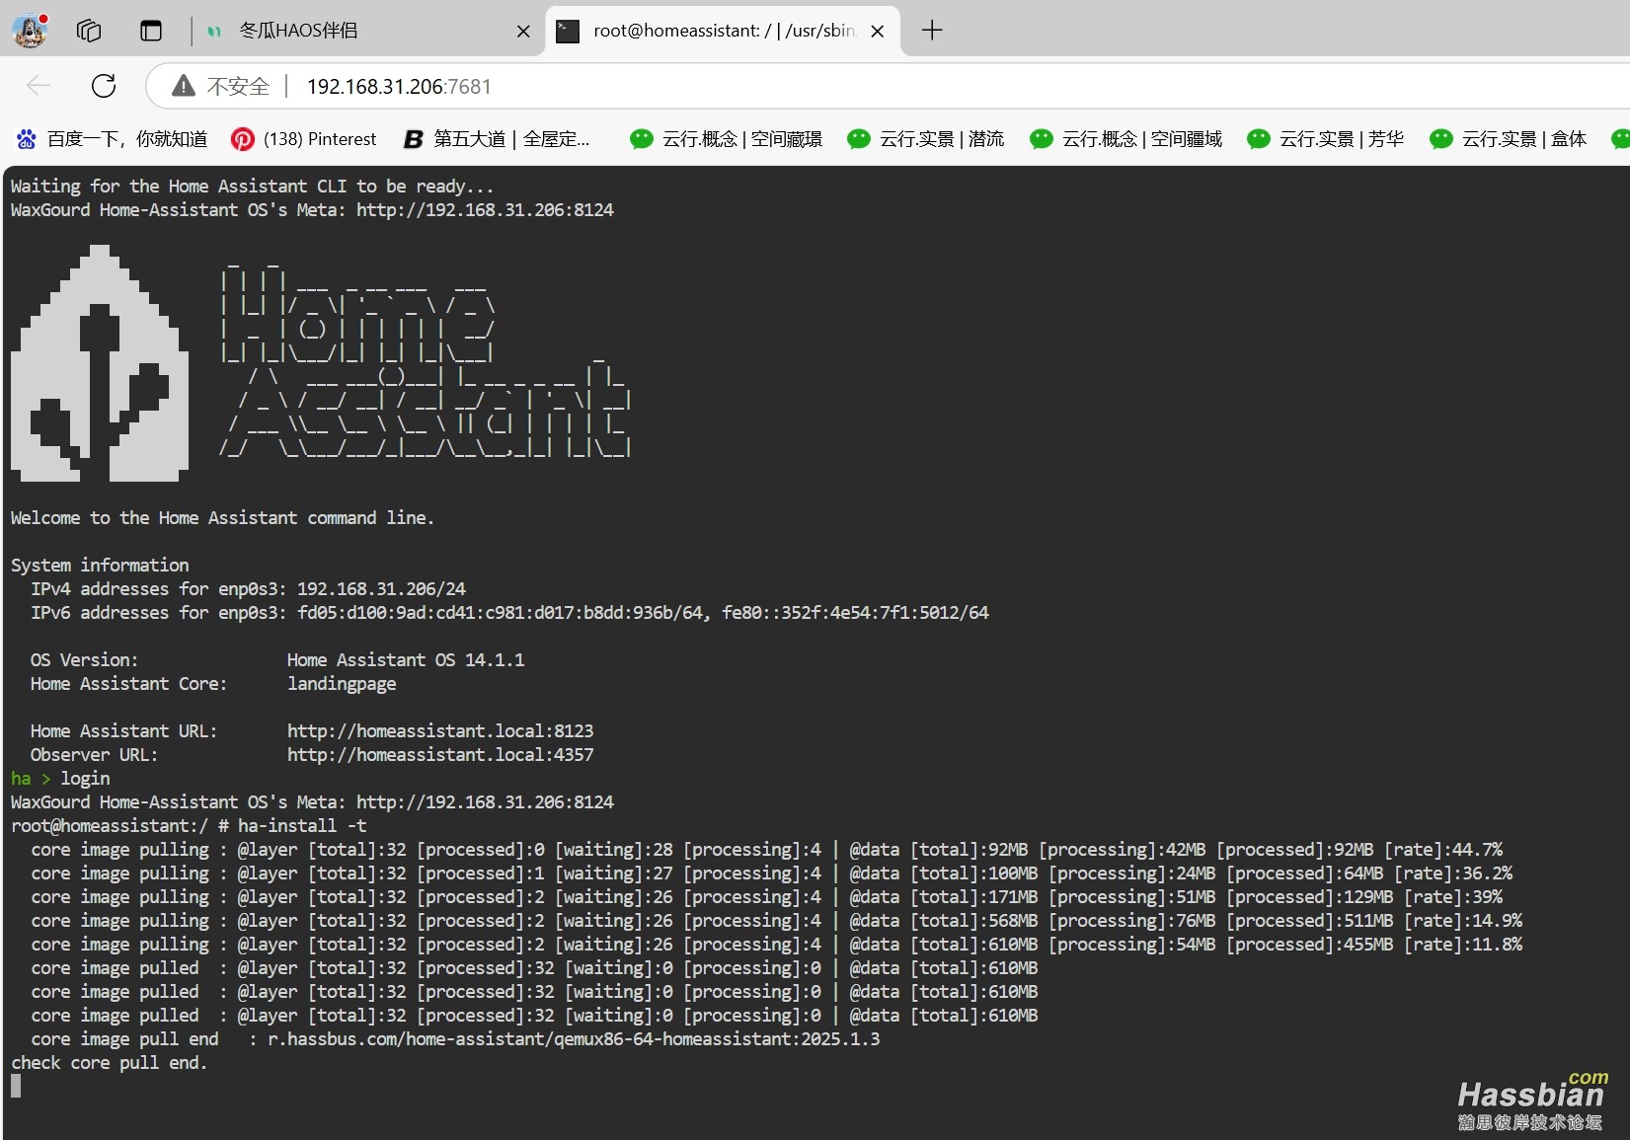Click the WeChat icon beside 云行.实景 | 盒体

point(1441,139)
